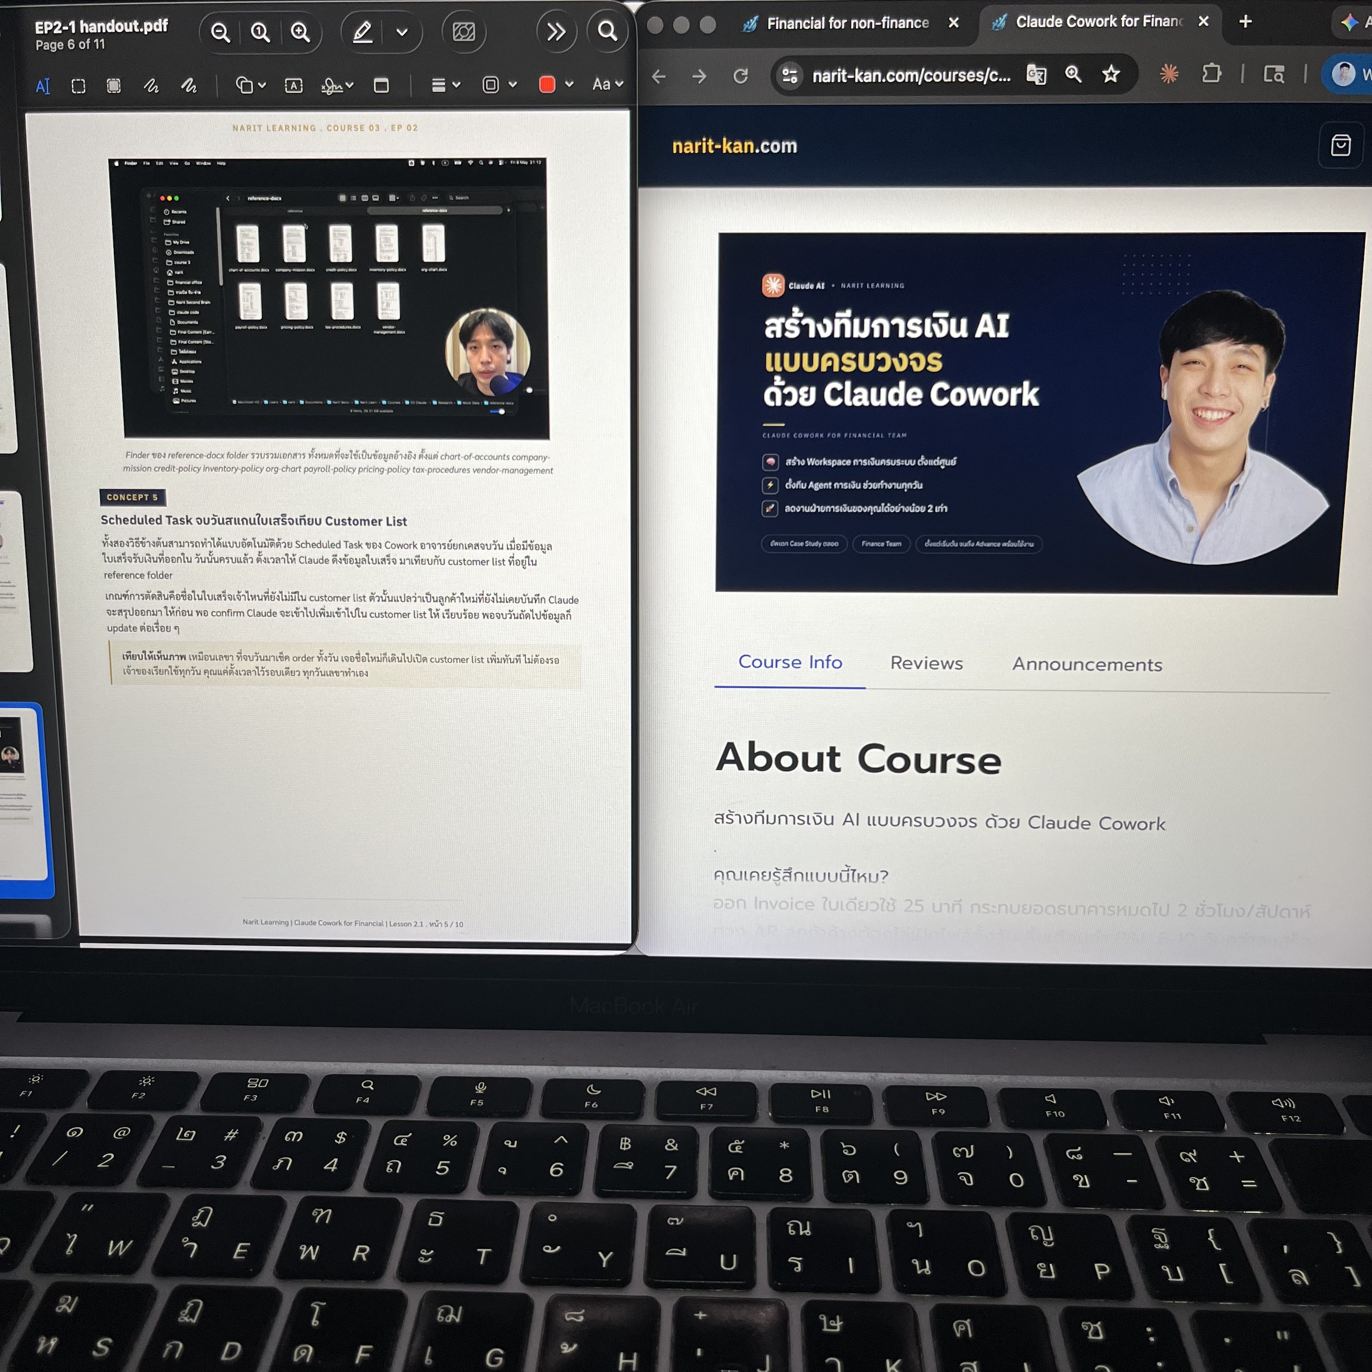Open the line Shape Style dropdown
The image size is (1372, 1372).
pyautogui.click(x=446, y=85)
